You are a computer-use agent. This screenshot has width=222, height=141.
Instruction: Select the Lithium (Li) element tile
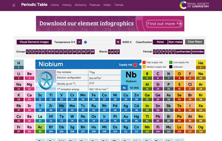pyautogui.click(x=19, y=75)
